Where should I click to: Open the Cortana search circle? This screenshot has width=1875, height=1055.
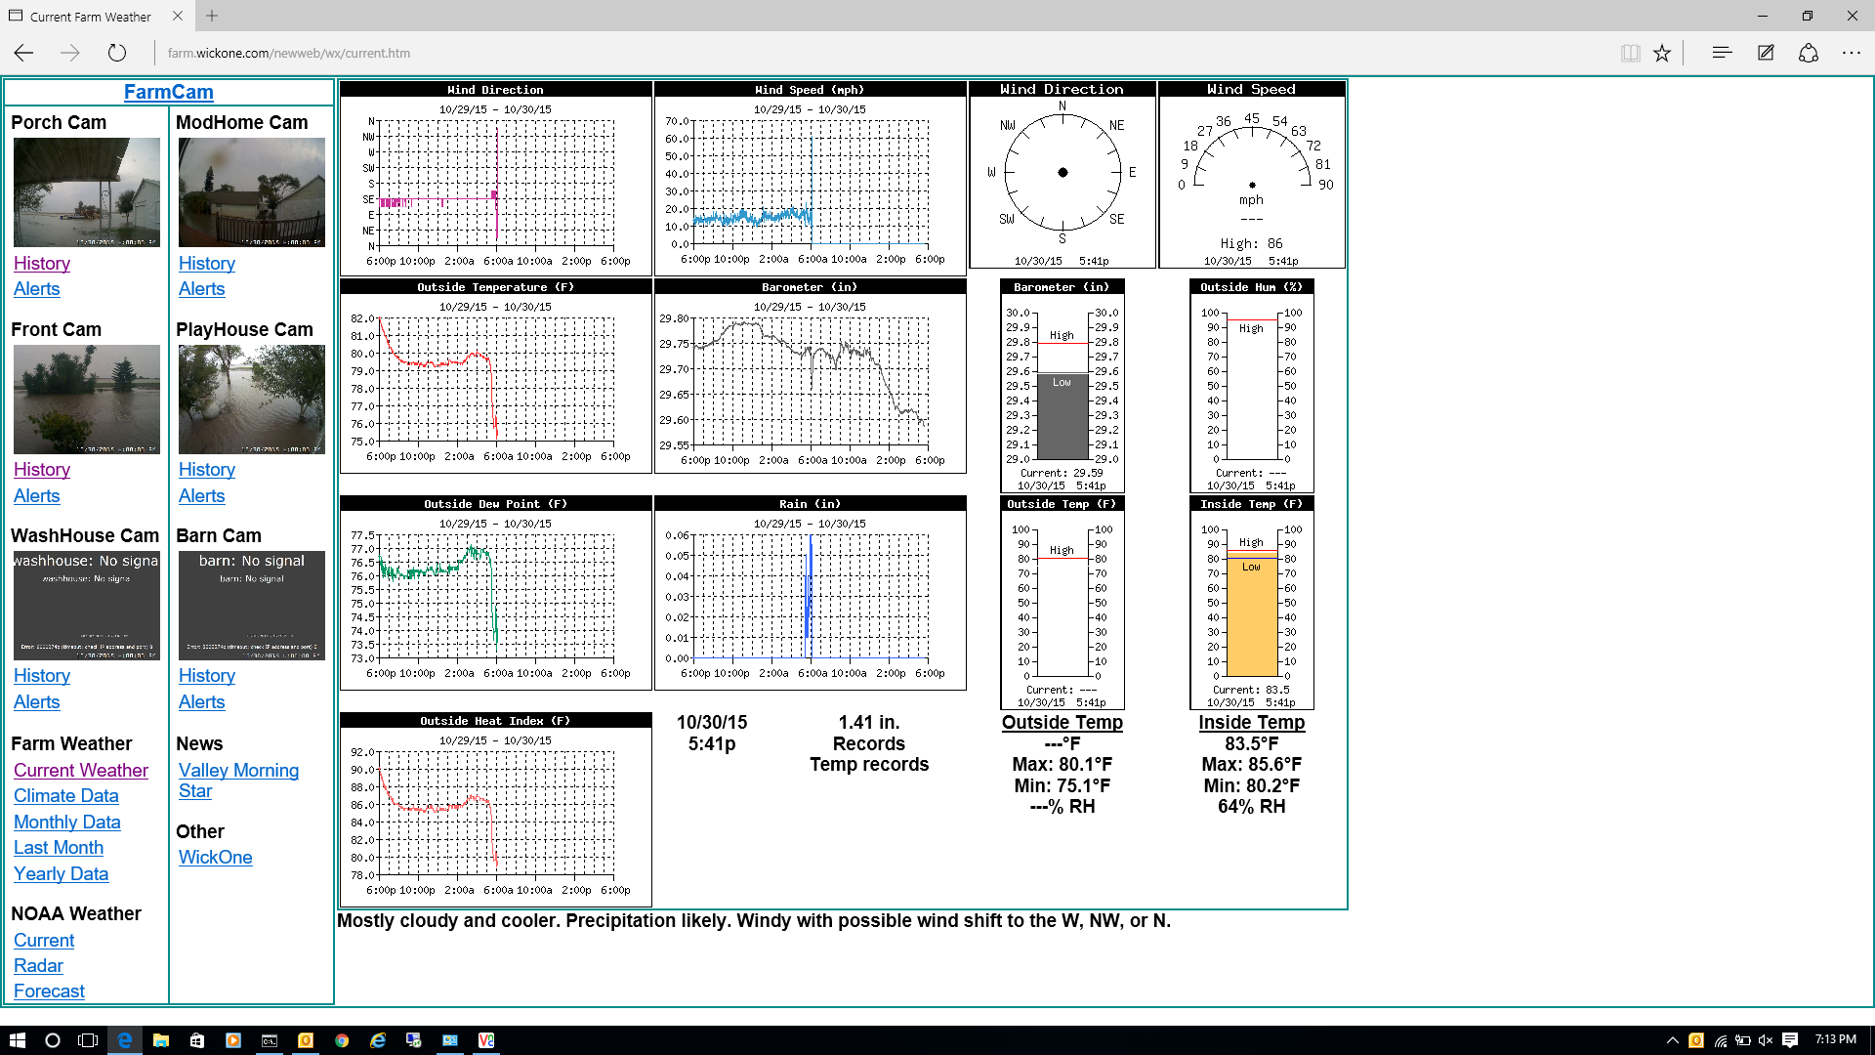pos(53,1040)
